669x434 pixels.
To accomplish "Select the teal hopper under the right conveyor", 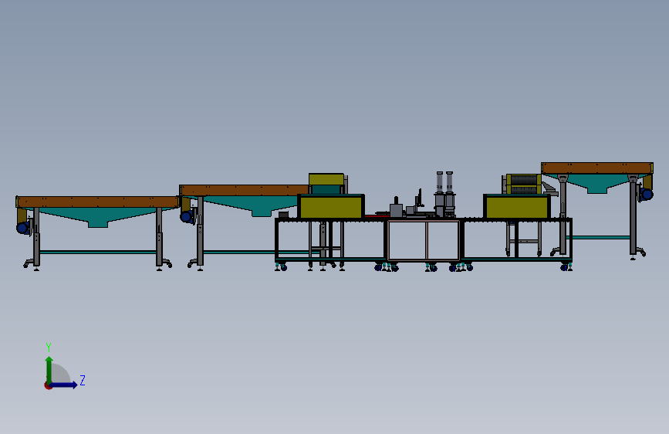I will click(x=597, y=184).
